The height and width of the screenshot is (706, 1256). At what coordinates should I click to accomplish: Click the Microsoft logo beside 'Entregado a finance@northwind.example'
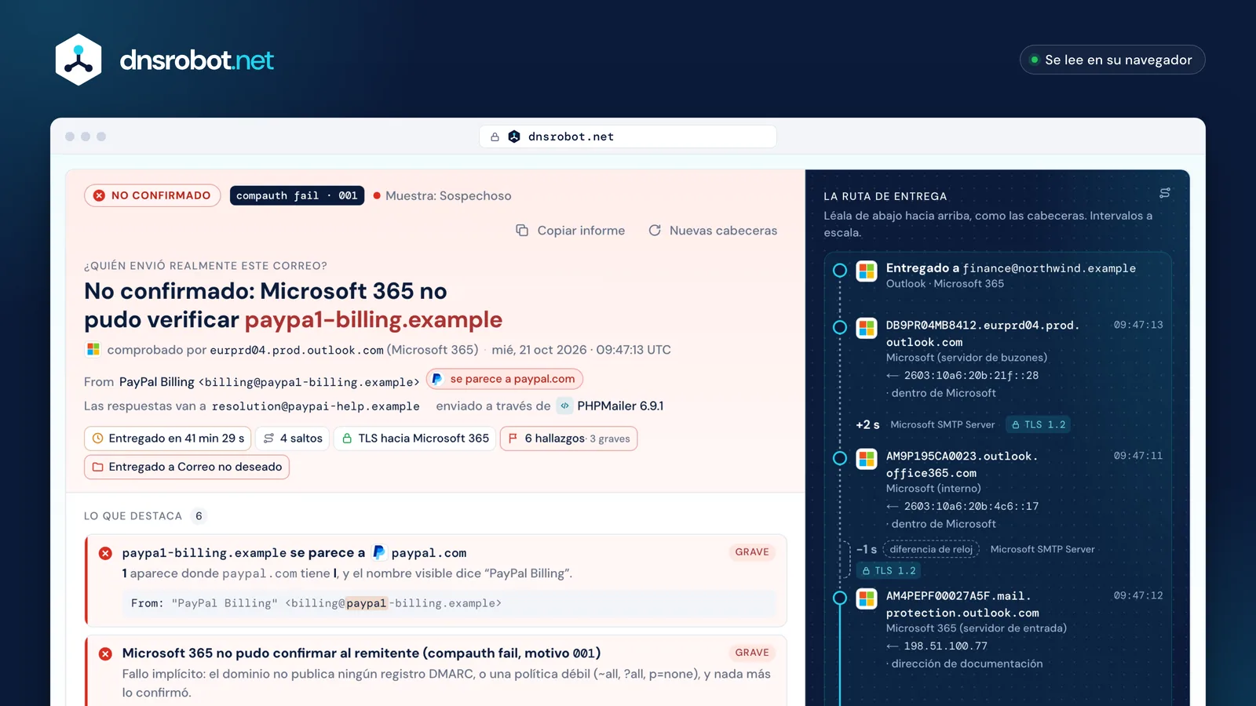tap(867, 271)
